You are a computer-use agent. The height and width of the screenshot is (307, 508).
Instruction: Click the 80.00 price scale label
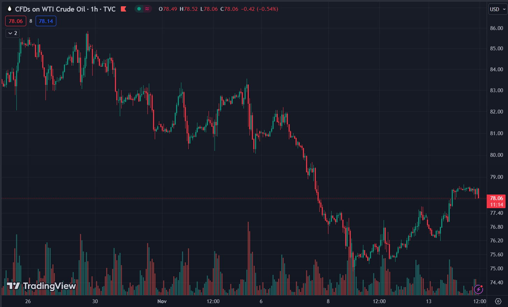tap(496, 155)
